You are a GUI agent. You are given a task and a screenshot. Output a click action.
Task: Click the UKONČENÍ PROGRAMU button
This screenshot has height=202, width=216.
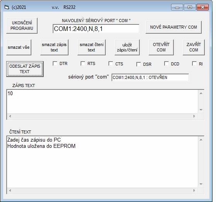click(x=22, y=26)
